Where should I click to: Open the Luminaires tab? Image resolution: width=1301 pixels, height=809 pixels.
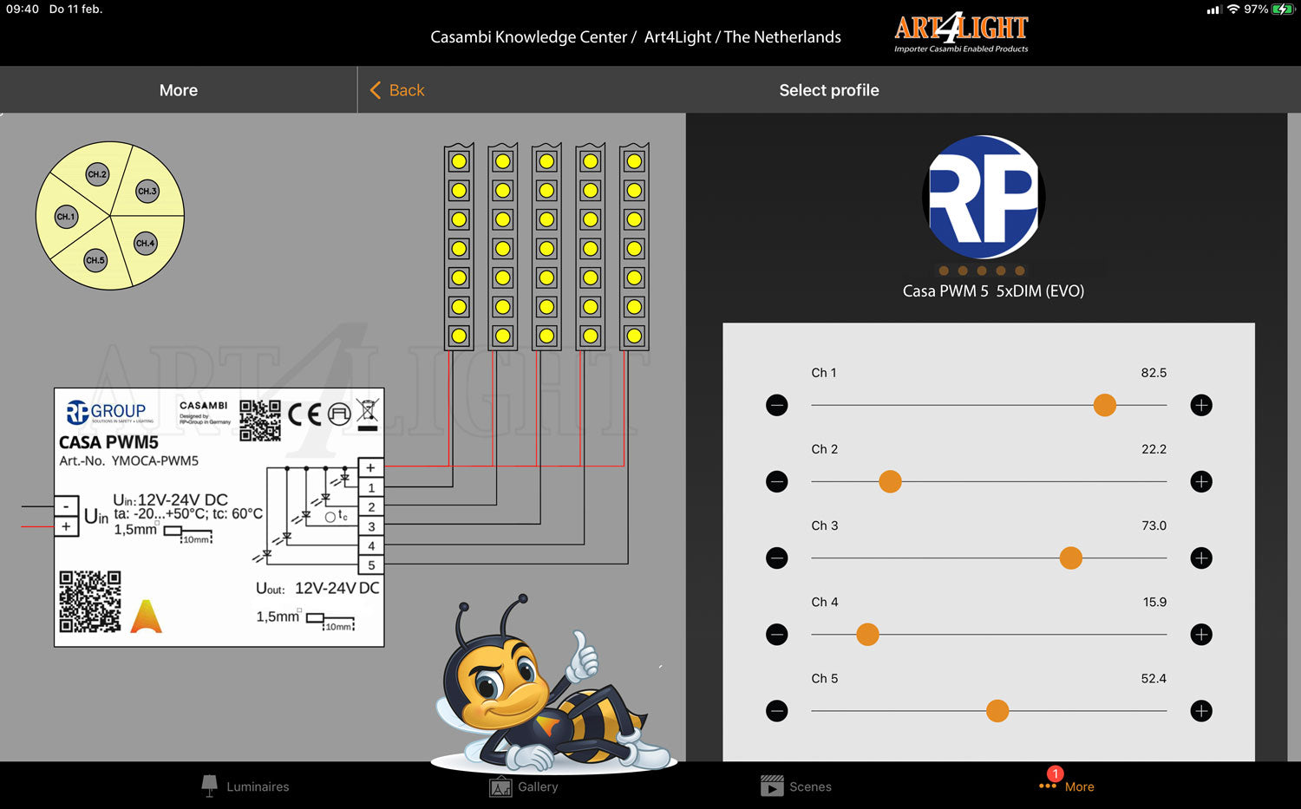(x=245, y=786)
